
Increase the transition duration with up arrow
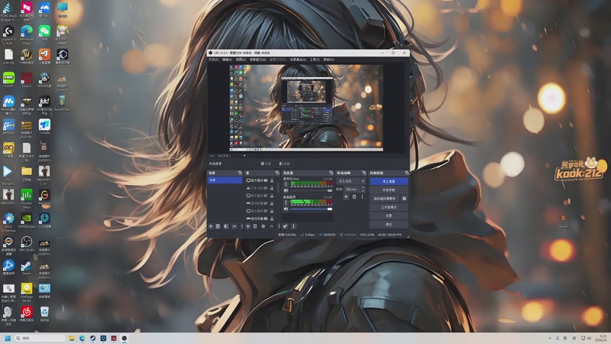tap(364, 187)
